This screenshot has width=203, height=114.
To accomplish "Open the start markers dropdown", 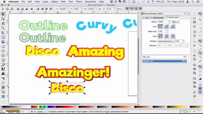I will click(162, 46).
